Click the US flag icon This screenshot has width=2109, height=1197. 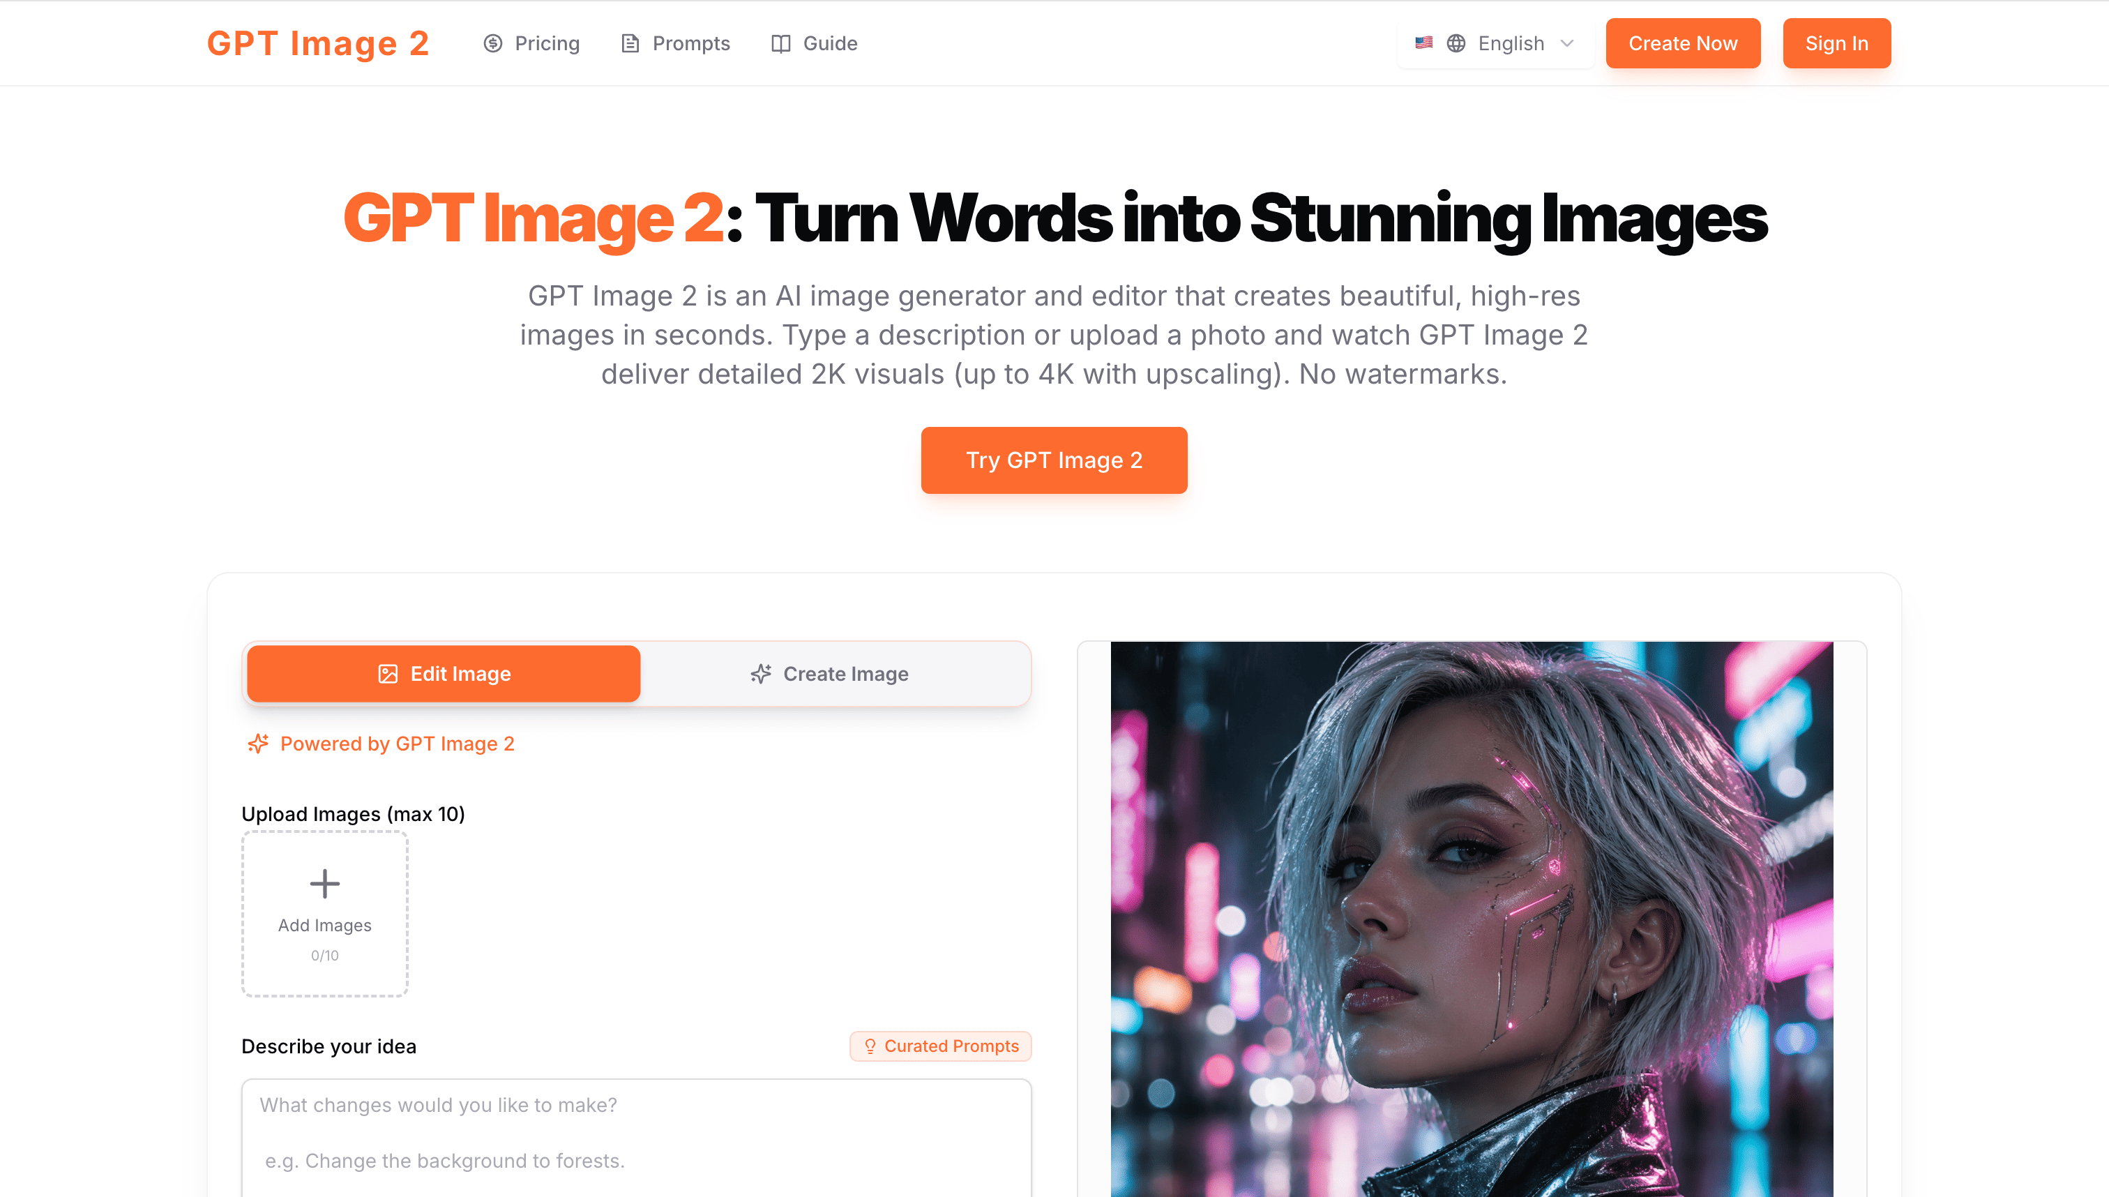click(x=1423, y=43)
